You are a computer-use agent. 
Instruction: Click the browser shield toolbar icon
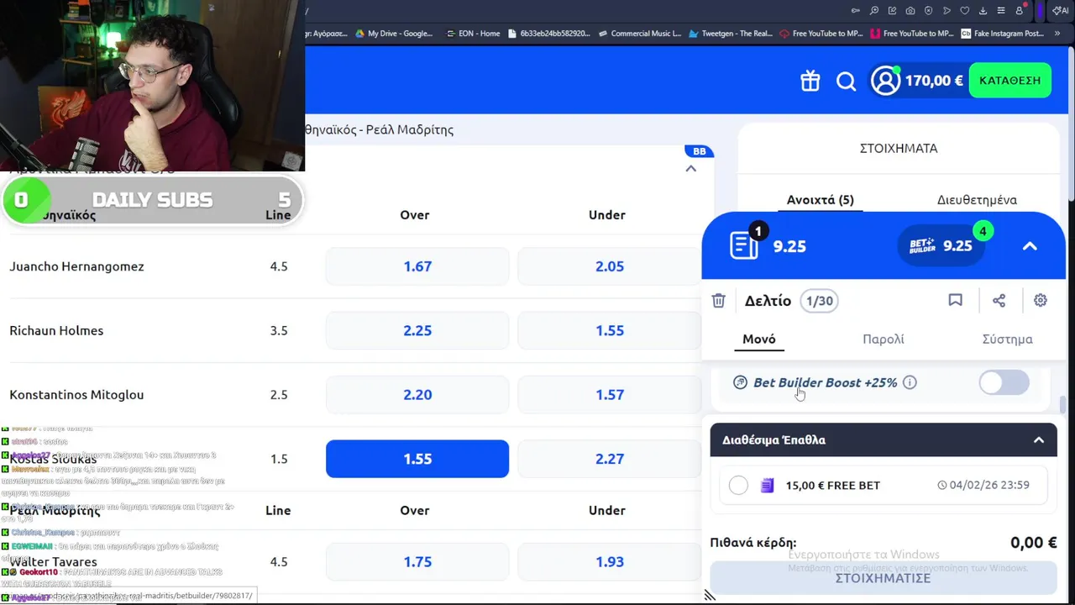(929, 11)
